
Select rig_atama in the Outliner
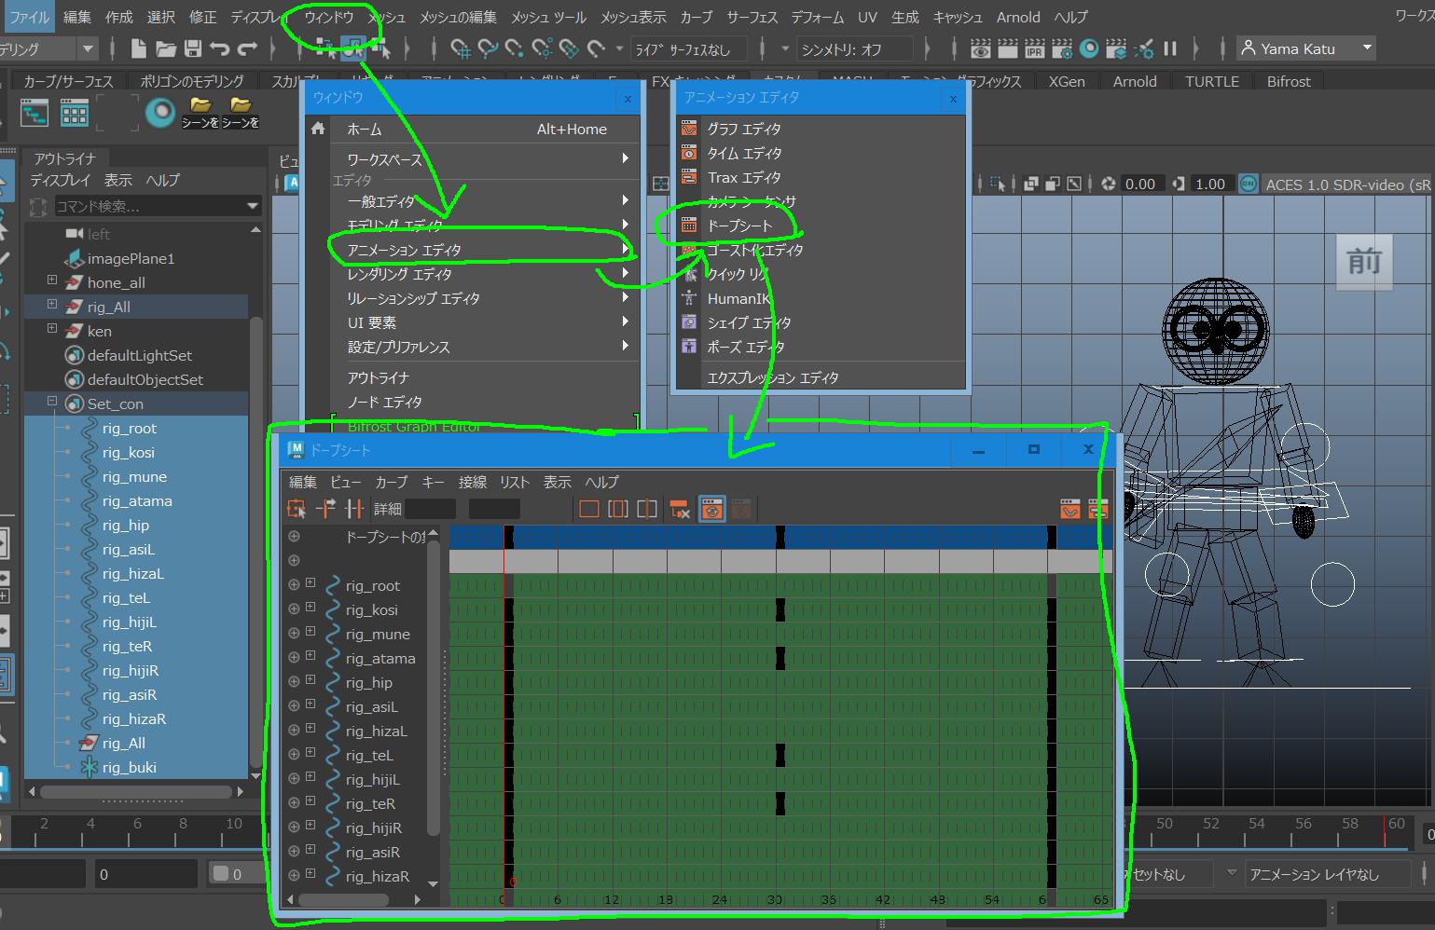(x=136, y=500)
